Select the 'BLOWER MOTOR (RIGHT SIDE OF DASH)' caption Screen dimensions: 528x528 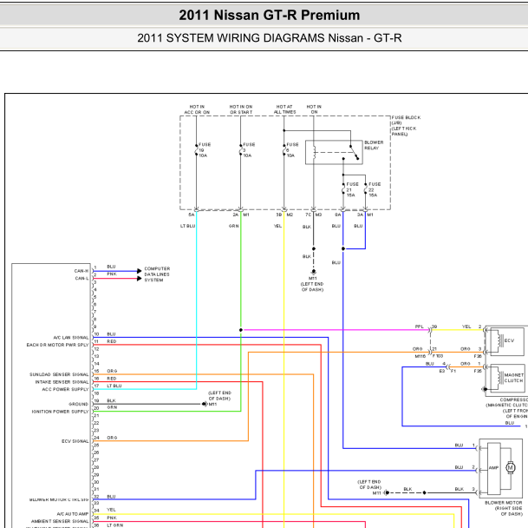coord(503,508)
